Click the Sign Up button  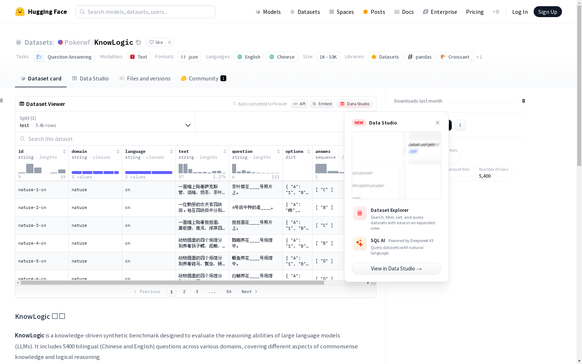coord(547,11)
